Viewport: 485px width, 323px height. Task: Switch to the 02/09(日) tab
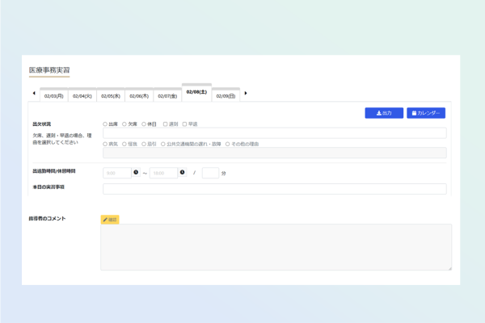tap(226, 96)
